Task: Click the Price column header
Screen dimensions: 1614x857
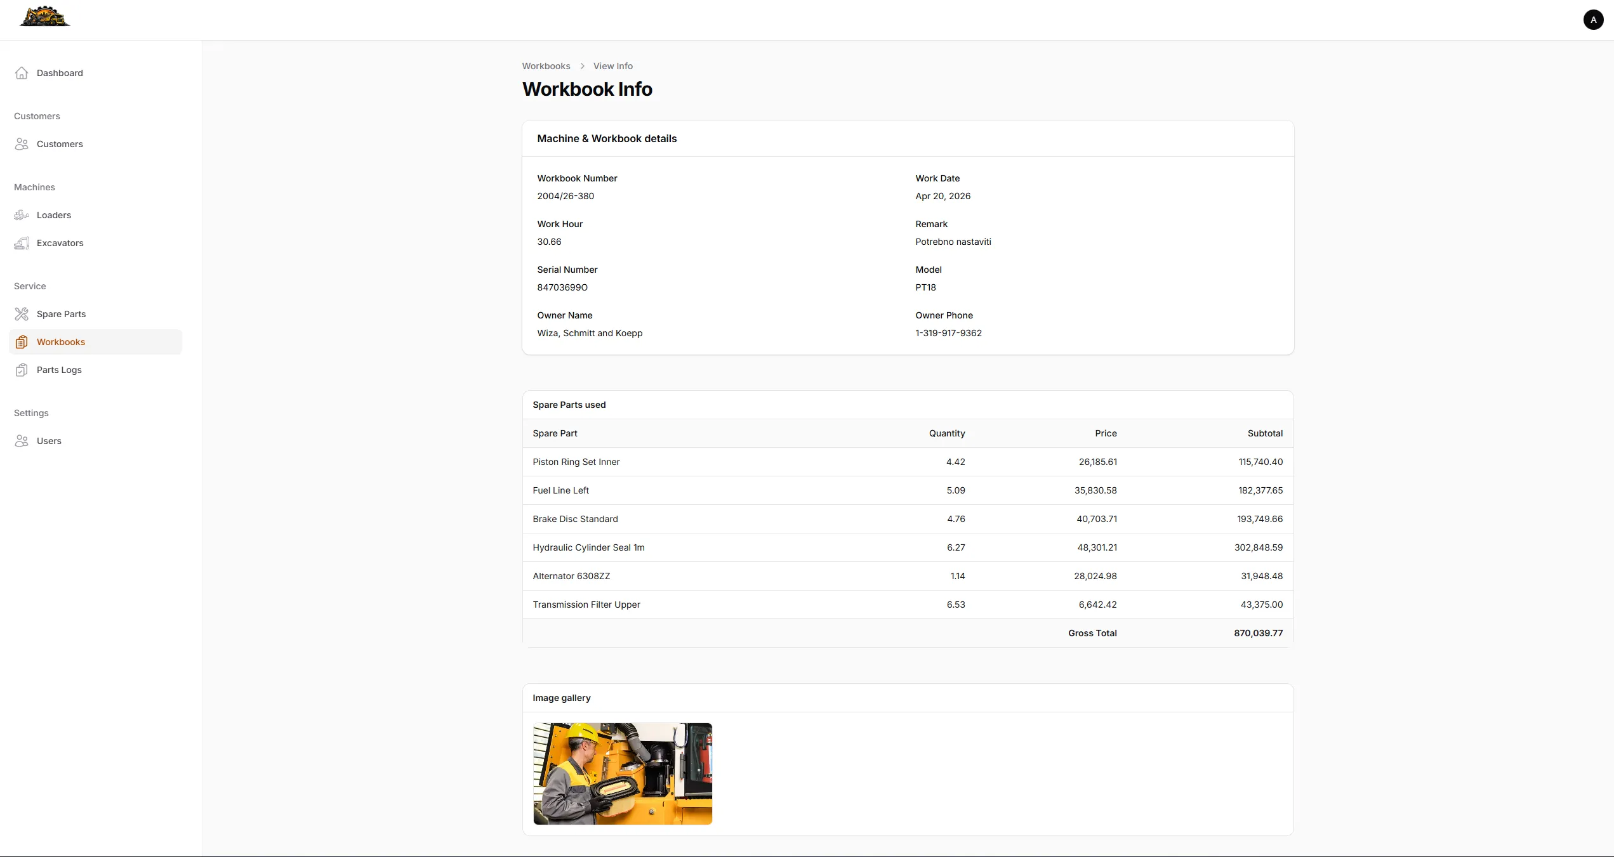Action: [x=1106, y=433]
